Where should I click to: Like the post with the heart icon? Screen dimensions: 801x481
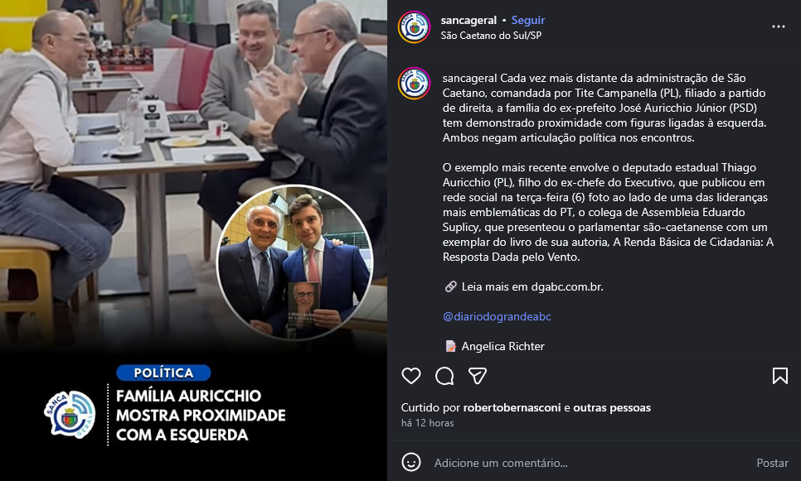pos(411,376)
